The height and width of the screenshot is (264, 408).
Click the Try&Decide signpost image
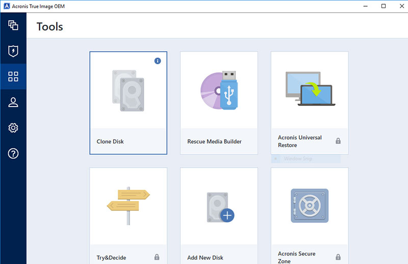129,205
